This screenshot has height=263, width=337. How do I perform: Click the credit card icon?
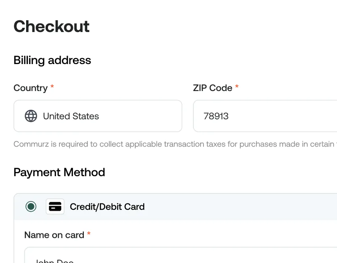click(x=55, y=207)
